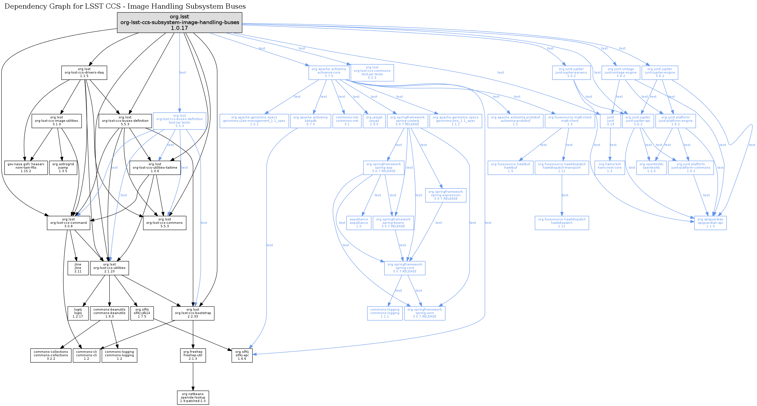Click the mqtt-client 1.3 node
This screenshot has width=757, height=406.
coord(570,121)
